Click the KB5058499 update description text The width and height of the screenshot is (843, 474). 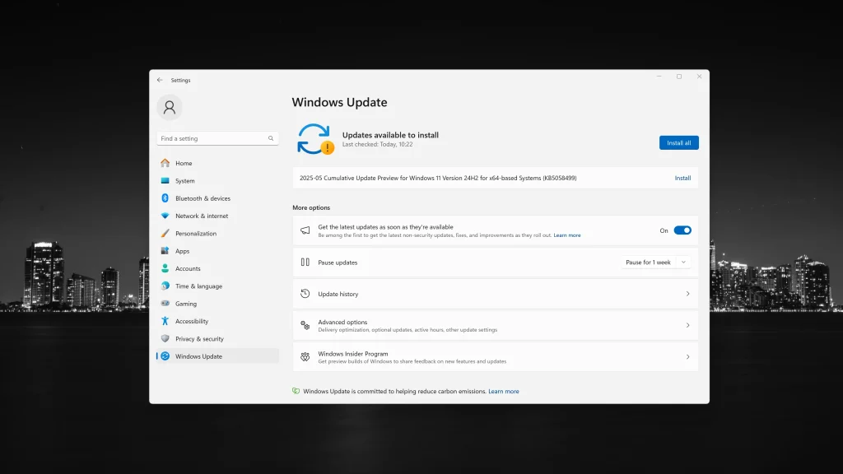[438, 178]
